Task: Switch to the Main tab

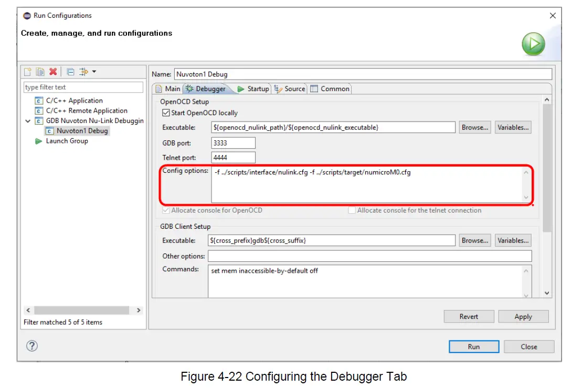Action: (168, 89)
